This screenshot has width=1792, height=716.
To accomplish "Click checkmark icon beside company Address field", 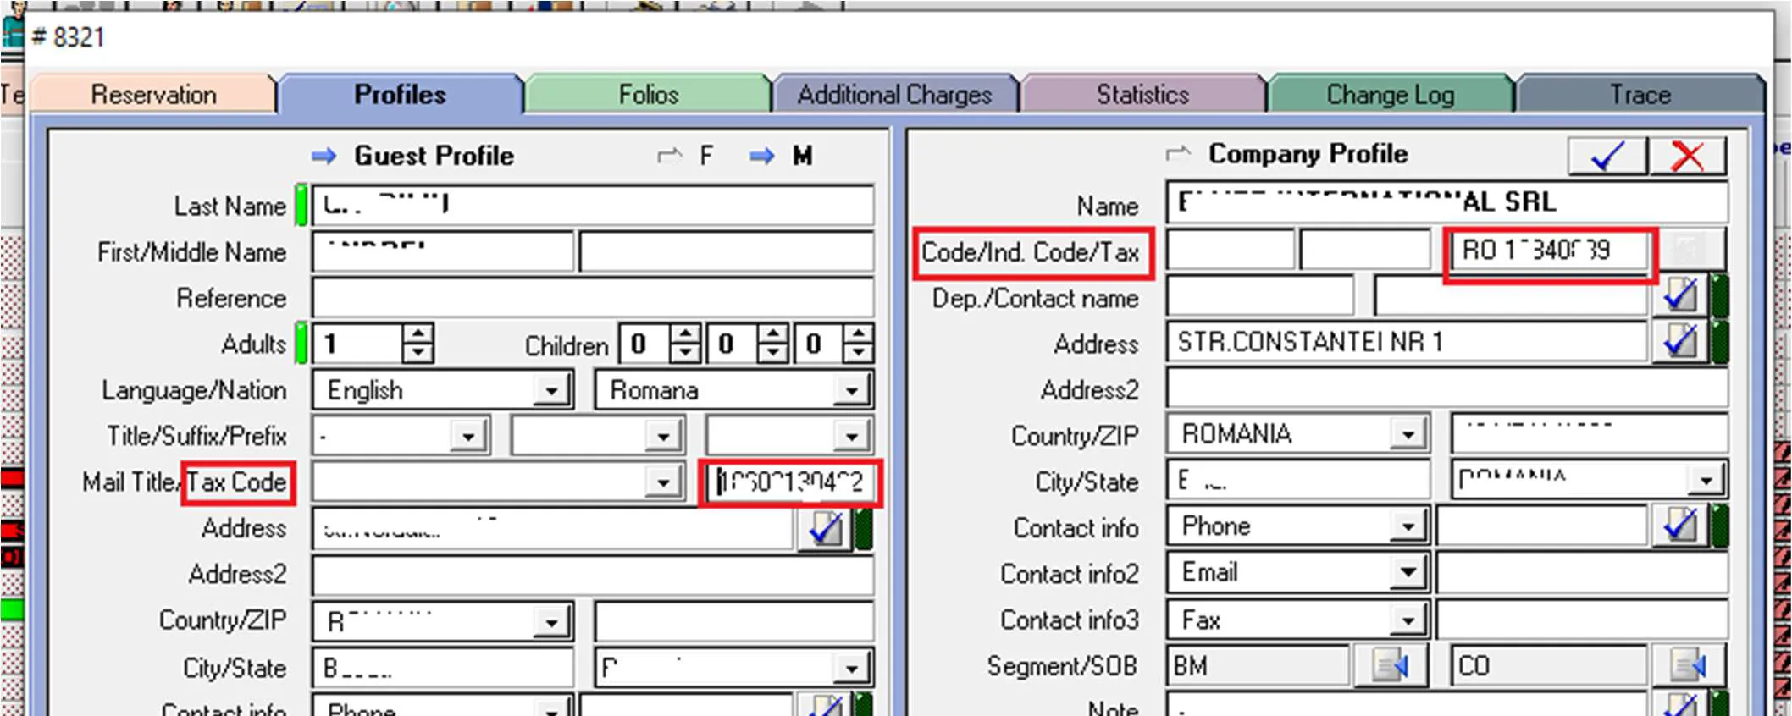I will 1680,342.
